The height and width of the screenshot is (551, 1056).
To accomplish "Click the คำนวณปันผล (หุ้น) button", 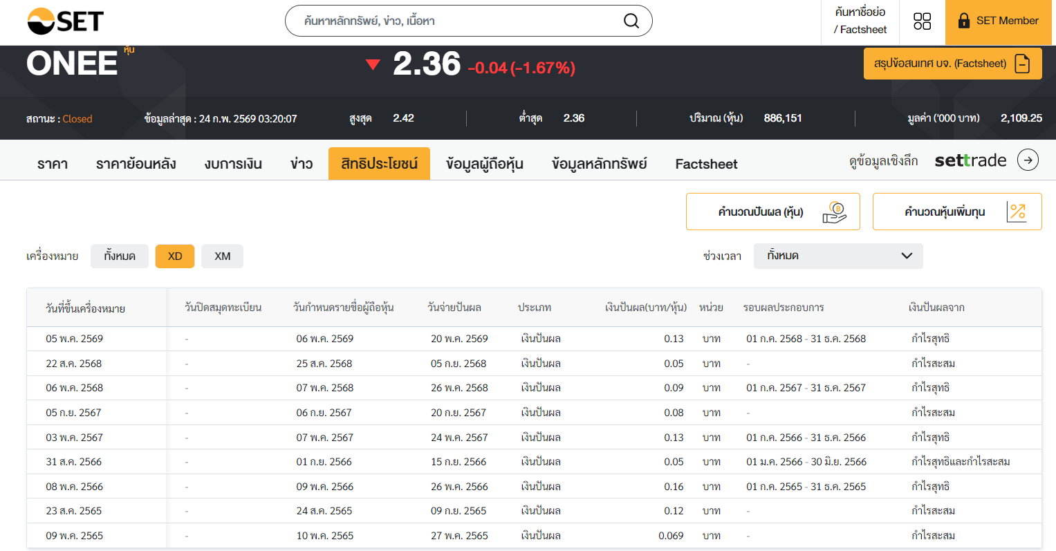I will (773, 212).
